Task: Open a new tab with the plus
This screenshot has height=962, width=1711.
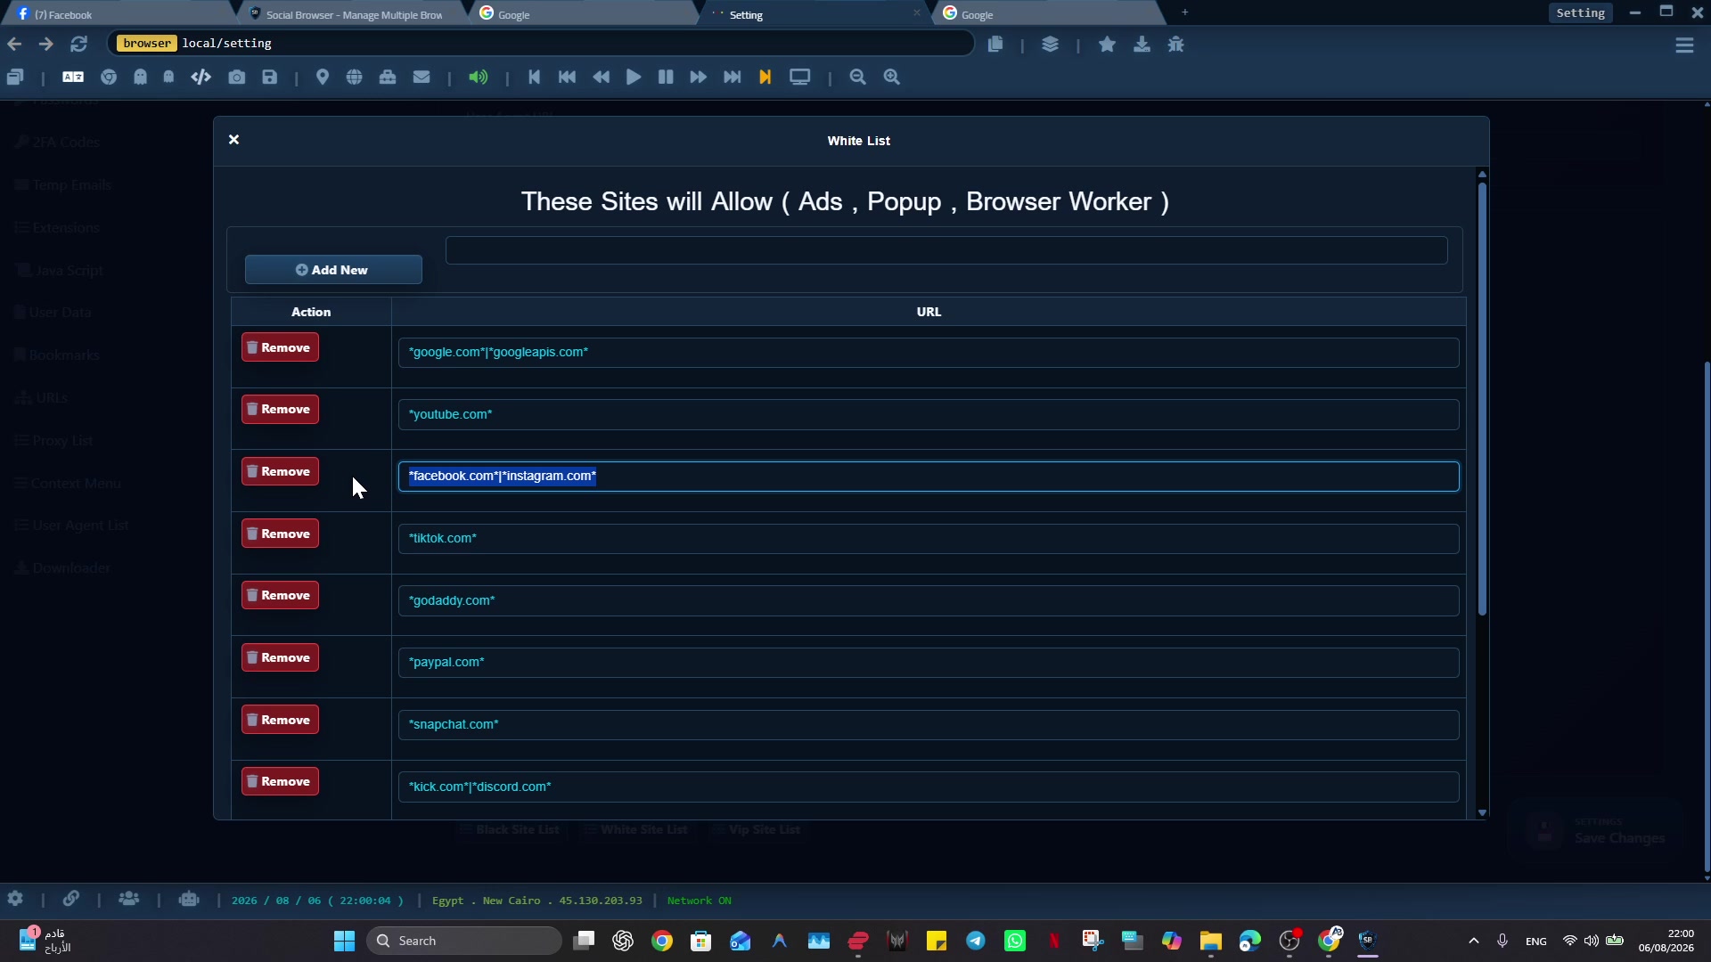Action: 1184,12
